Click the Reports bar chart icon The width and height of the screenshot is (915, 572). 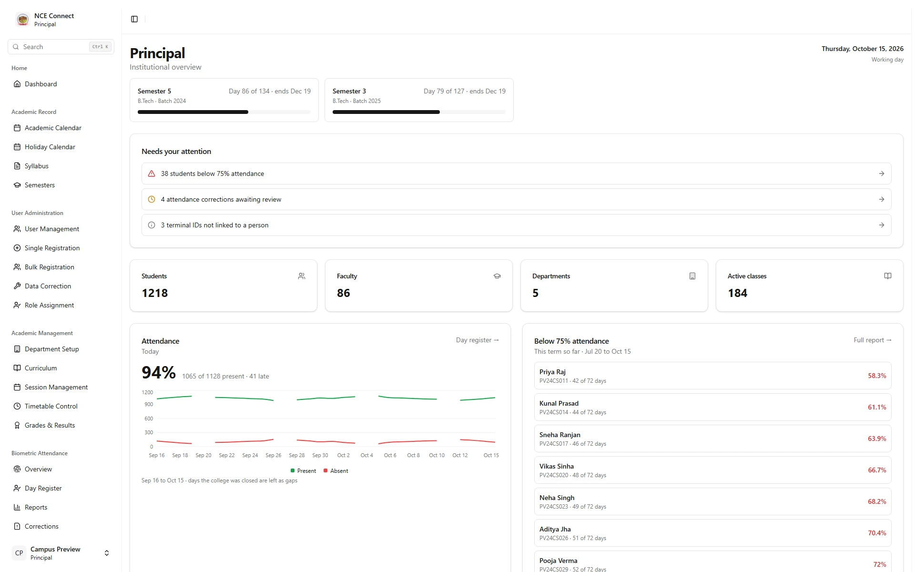(17, 507)
